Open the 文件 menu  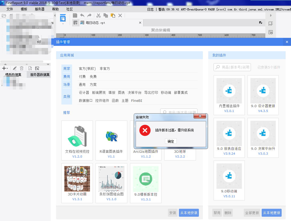tap(10, 9)
